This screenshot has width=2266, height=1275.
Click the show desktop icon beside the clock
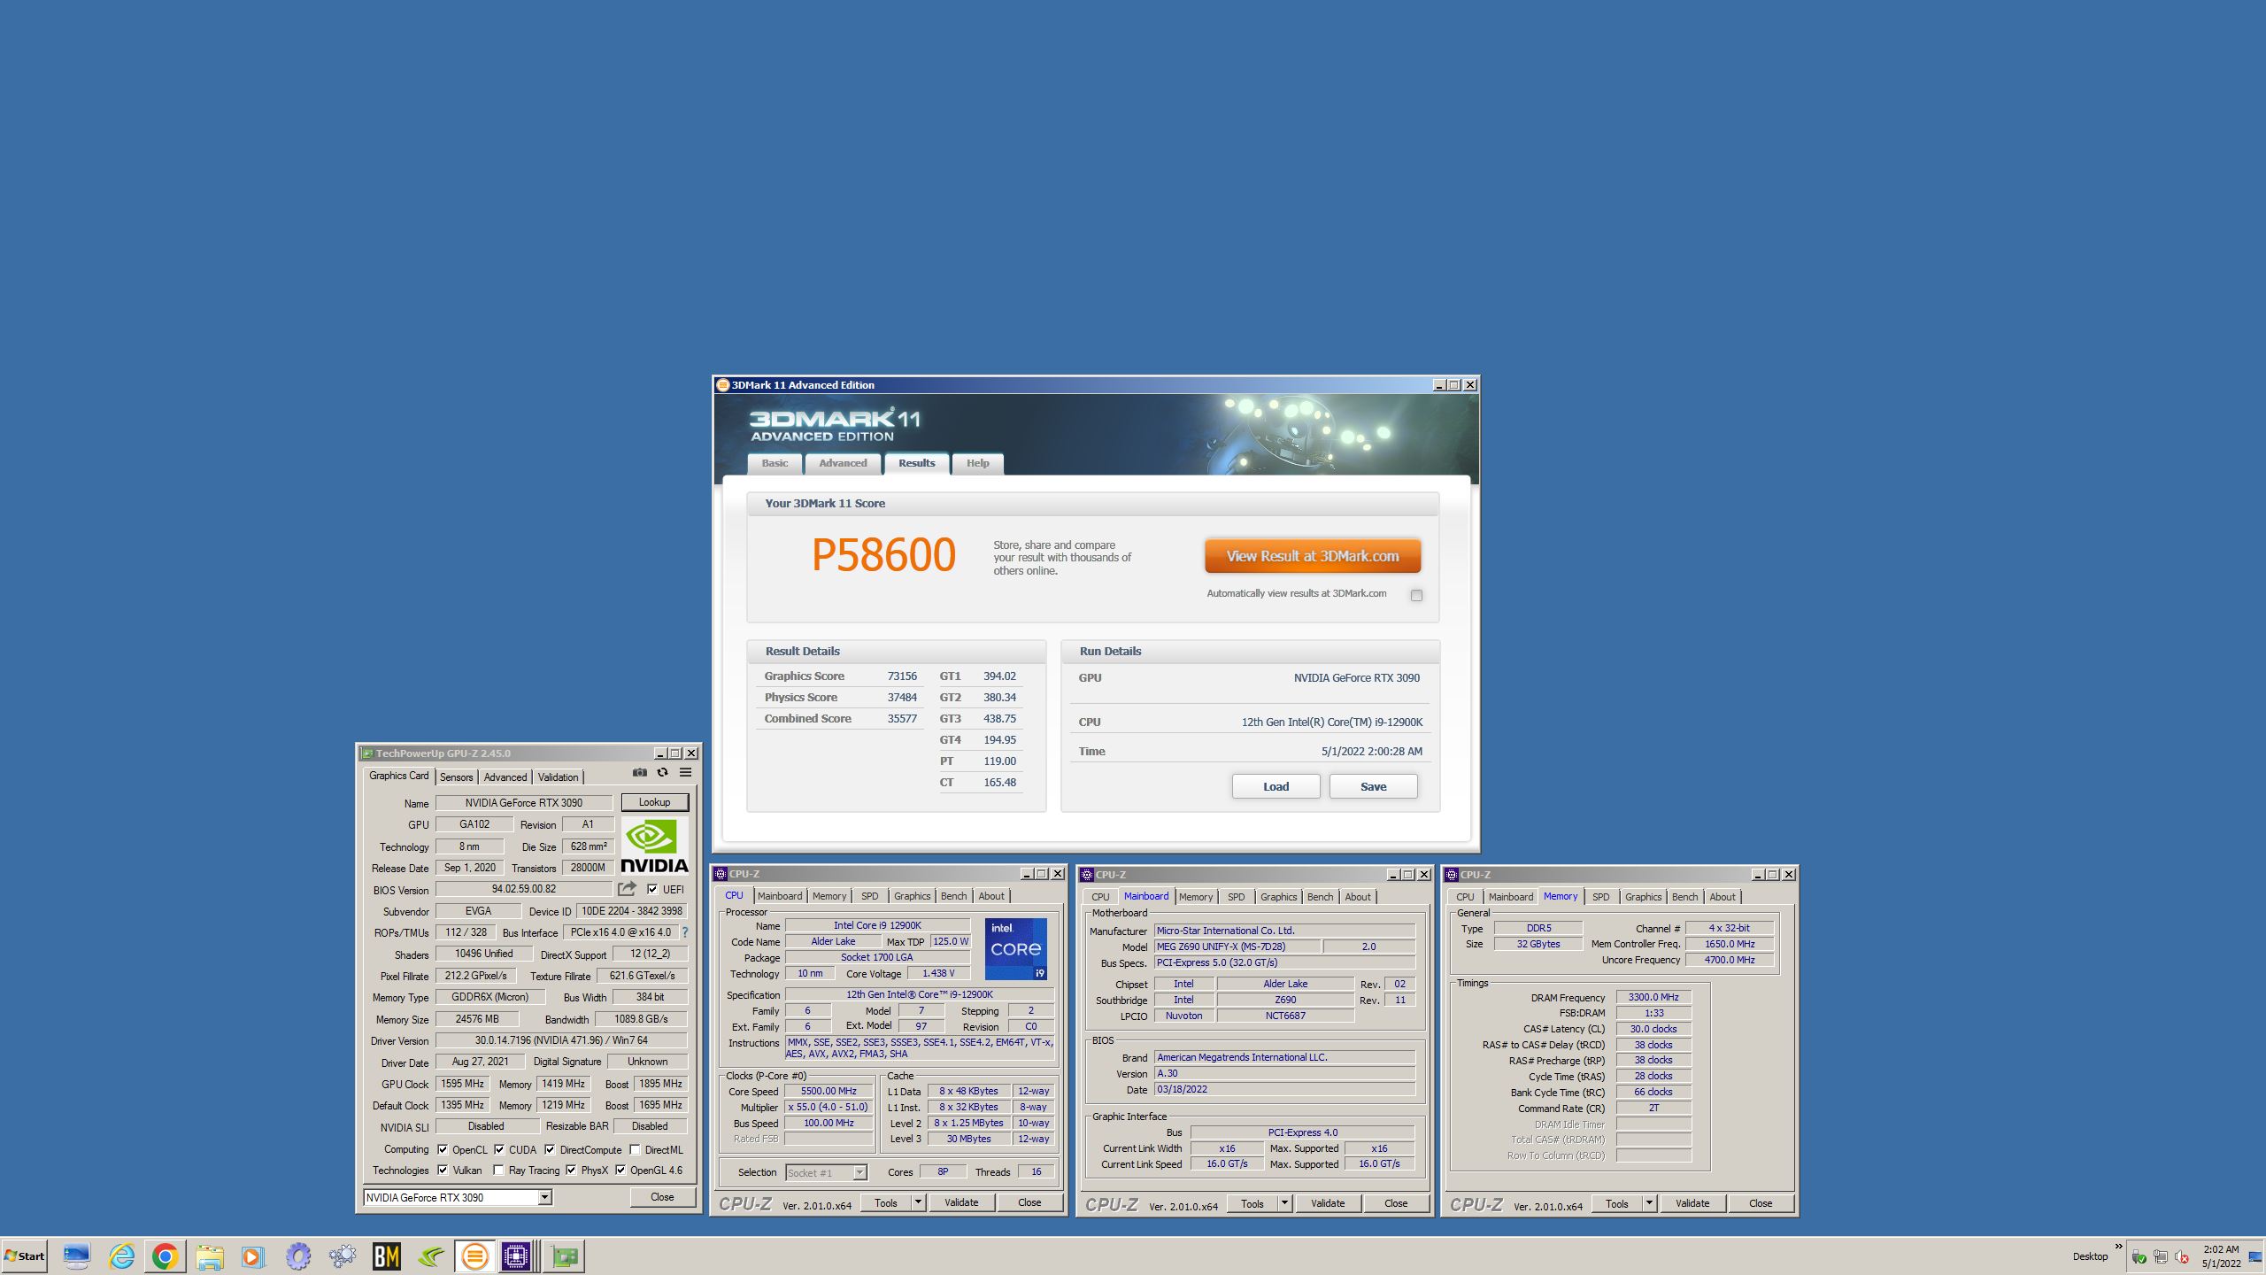pyautogui.click(x=2254, y=1256)
